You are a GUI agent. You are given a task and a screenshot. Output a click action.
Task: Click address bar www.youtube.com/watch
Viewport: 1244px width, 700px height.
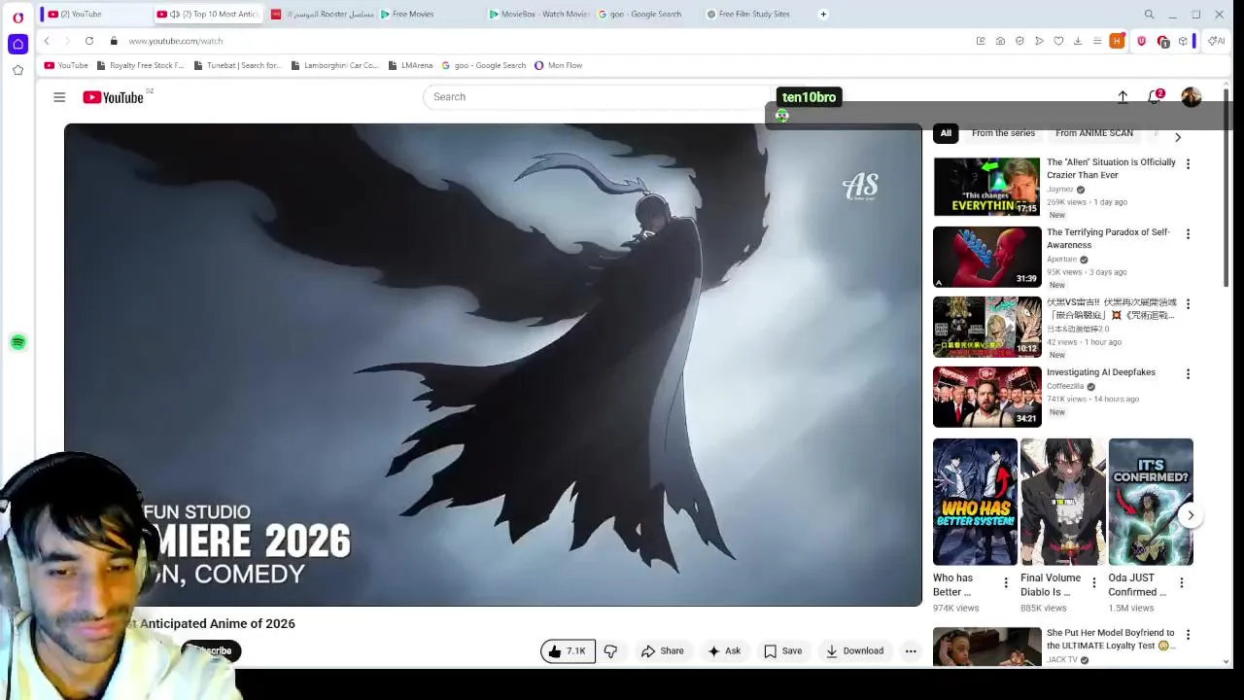[x=176, y=41]
